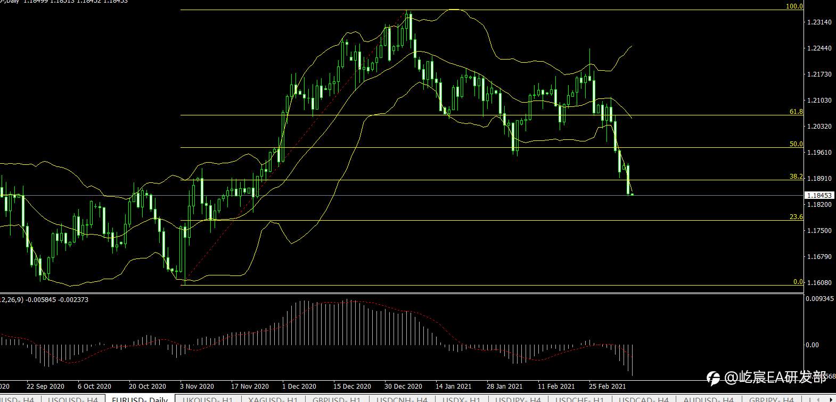836x402 pixels.
Task: Click the 50.0 Fibonacci level label
Action: [796, 144]
